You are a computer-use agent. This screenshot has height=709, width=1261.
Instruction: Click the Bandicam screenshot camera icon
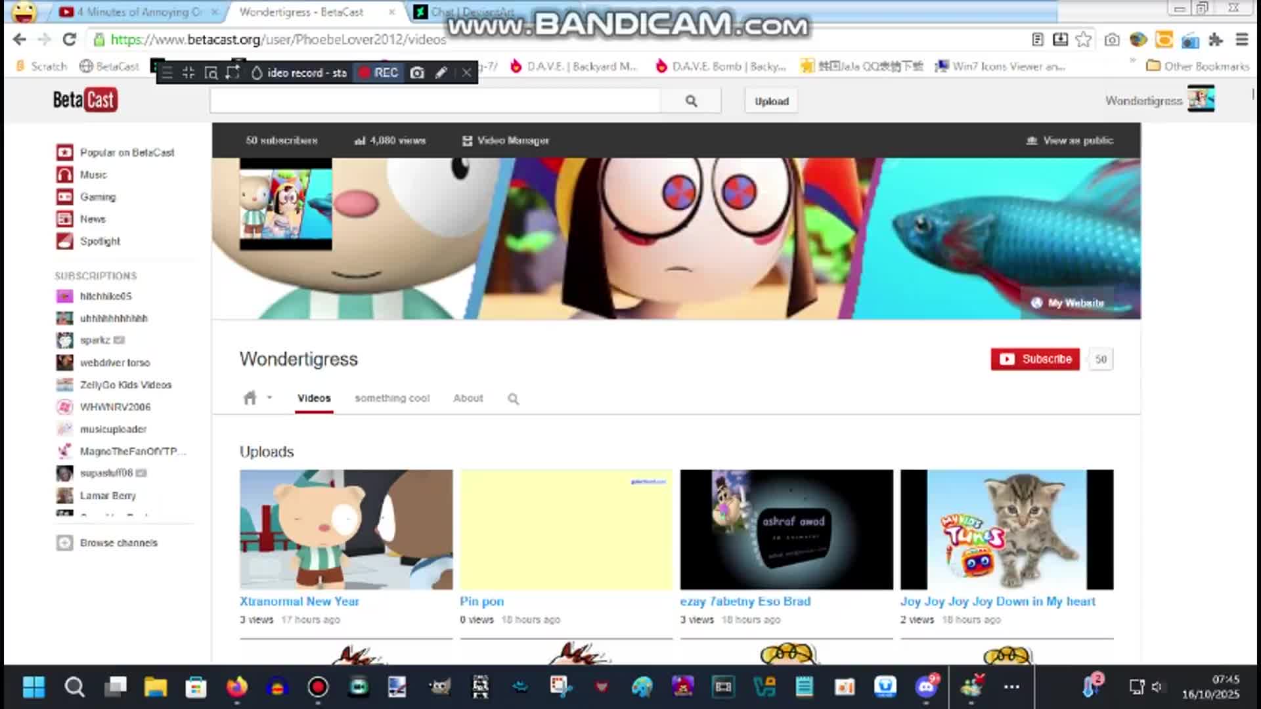(417, 72)
